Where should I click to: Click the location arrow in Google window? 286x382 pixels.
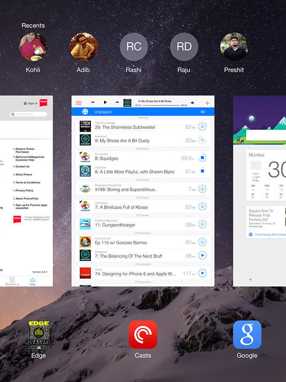[x=250, y=280]
